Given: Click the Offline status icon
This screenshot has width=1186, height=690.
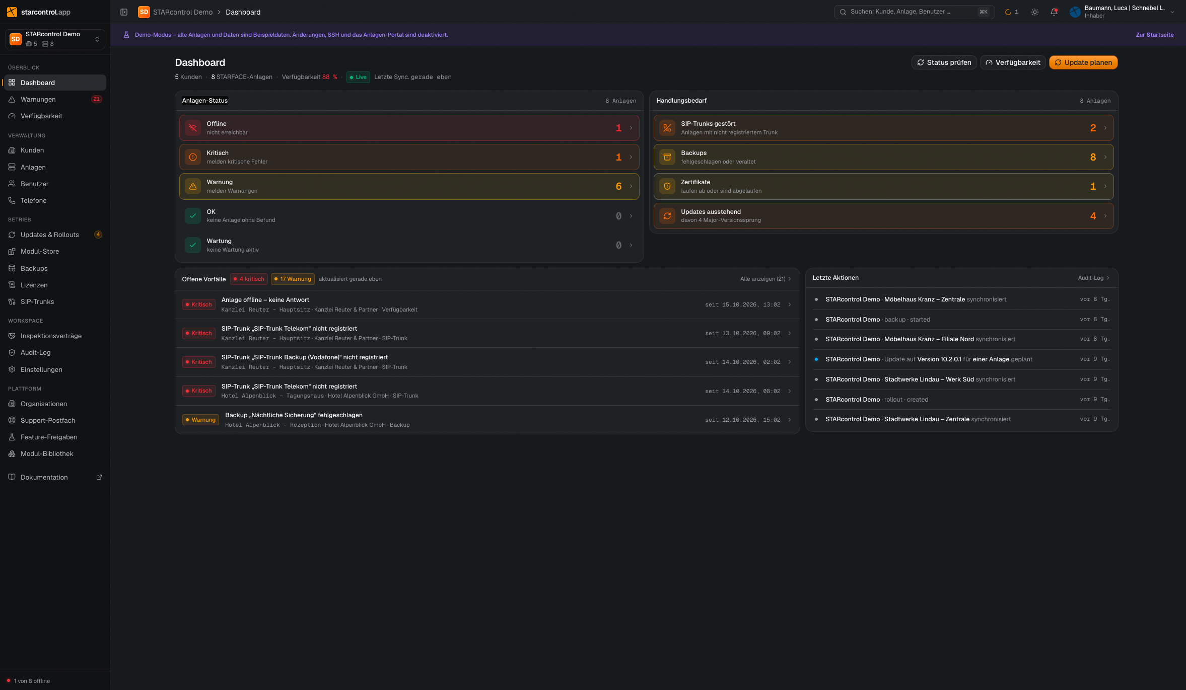Looking at the screenshot, I should (193, 128).
